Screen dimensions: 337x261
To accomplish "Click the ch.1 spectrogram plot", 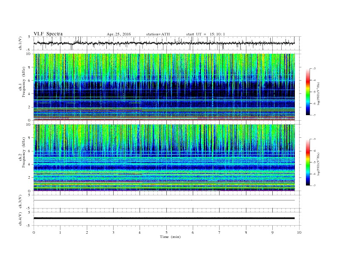I will click(x=164, y=87).
